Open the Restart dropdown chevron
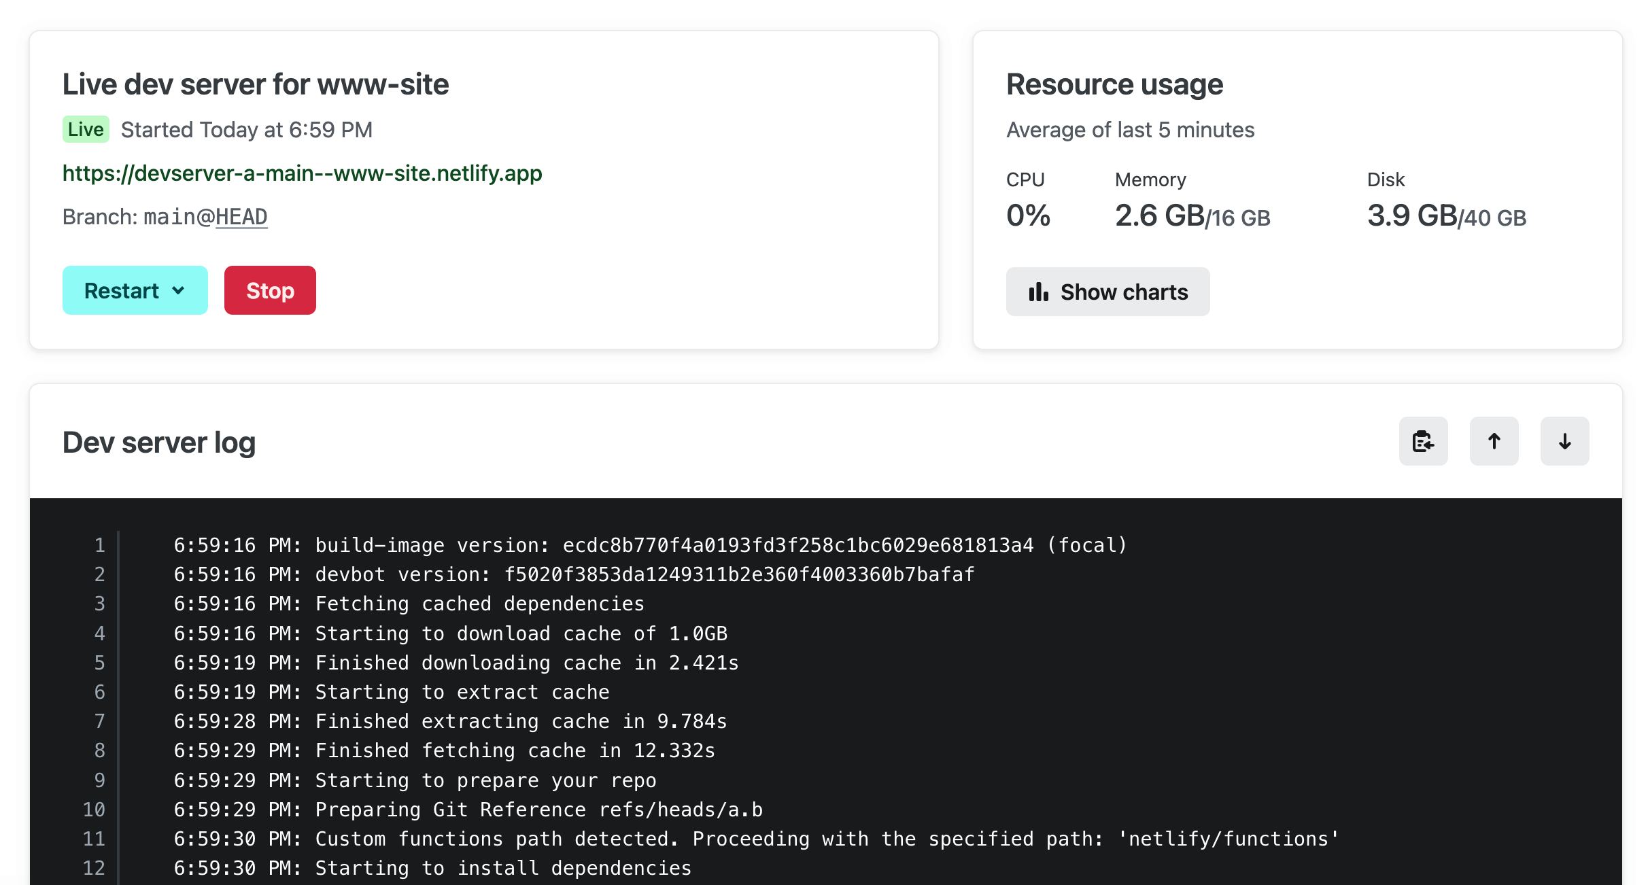Viewport: 1648px width, 885px height. click(x=179, y=290)
